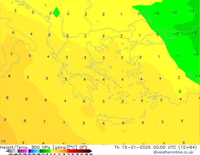
Task: Select the "GFS" model label
Action: (x=83, y=147)
